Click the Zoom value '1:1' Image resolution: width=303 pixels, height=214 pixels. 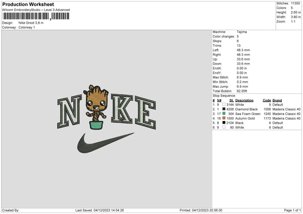(293, 21)
